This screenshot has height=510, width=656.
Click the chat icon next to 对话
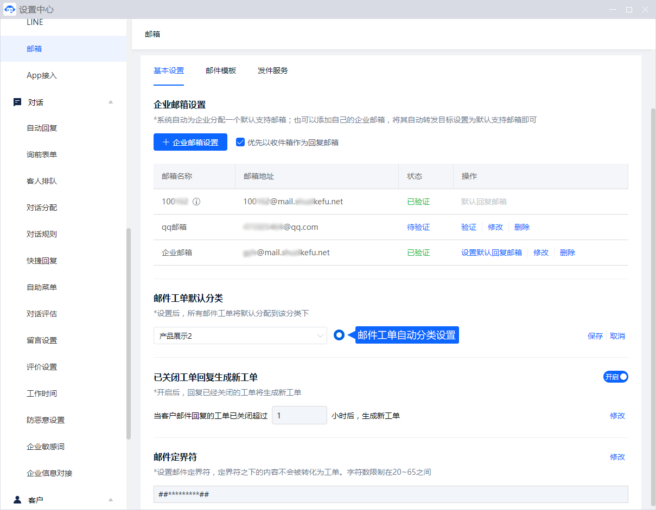[x=17, y=102]
